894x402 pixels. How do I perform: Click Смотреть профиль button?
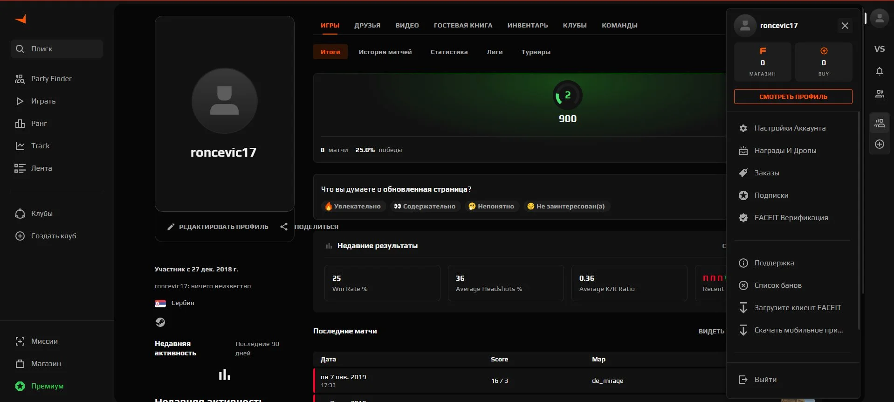[x=793, y=97]
